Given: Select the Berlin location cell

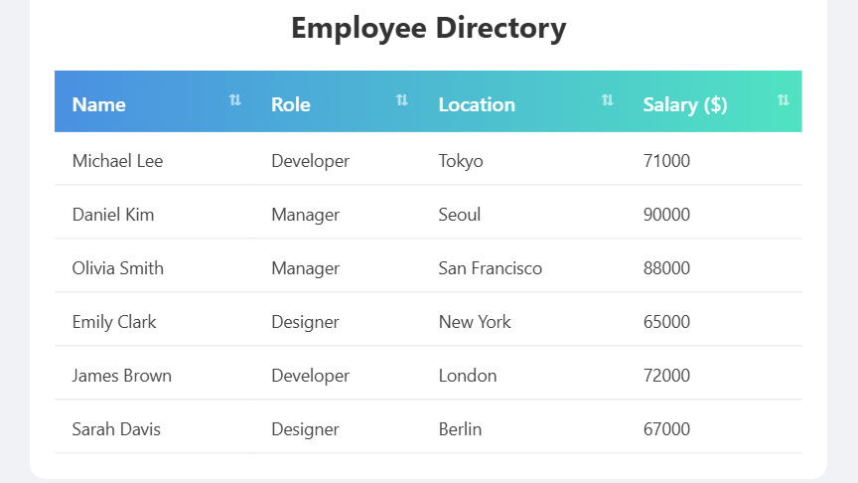Looking at the screenshot, I should click(x=460, y=429).
